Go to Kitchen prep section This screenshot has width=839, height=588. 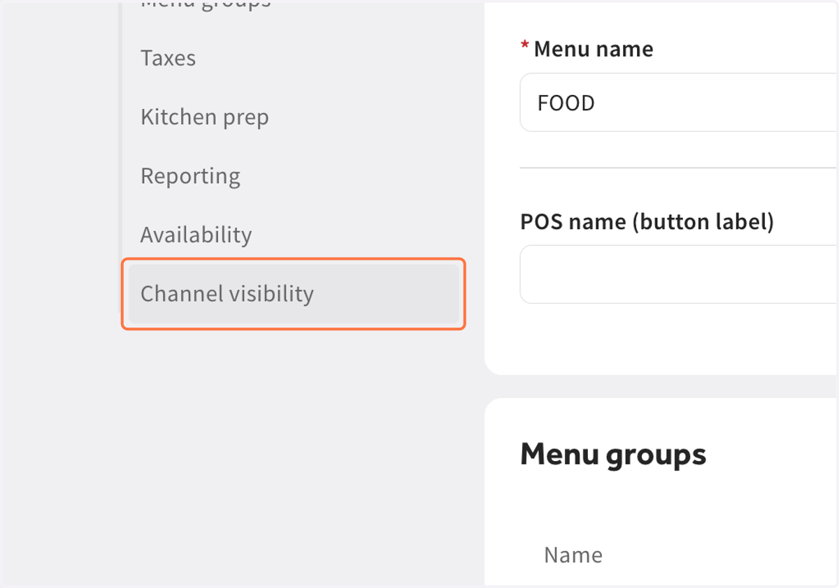204,117
